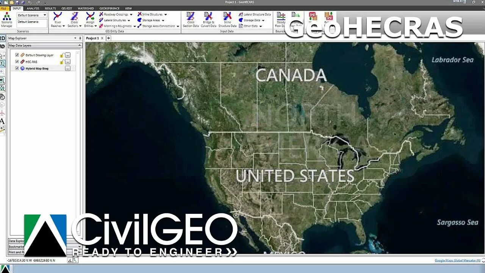Screen dimensions: 485x273
Task: Toggle lock on HEC-RAS layer
Action: tap(62, 62)
